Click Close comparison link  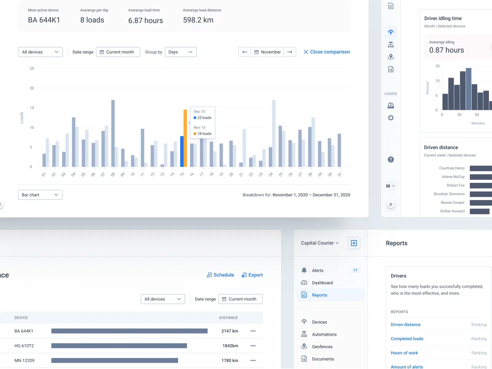pos(327,52)
